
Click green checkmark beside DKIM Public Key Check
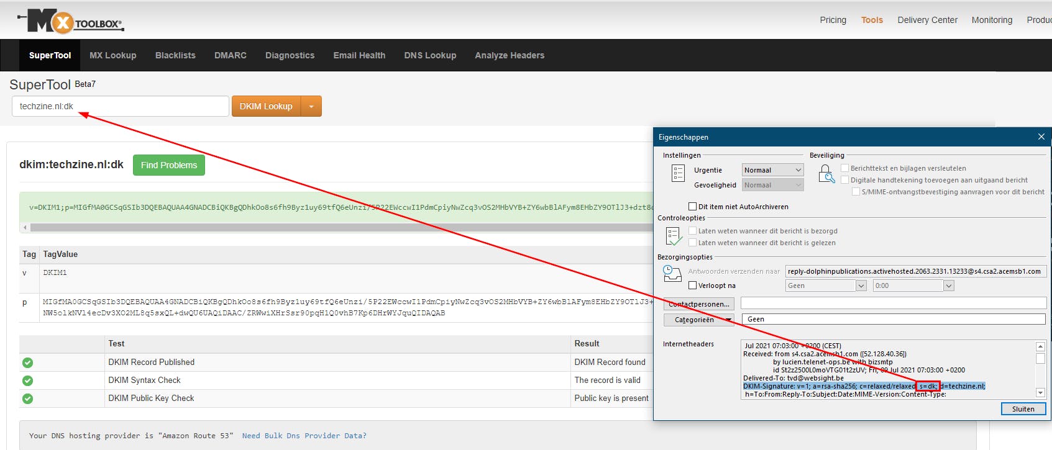pyautogui.click(x=27, y=398)
